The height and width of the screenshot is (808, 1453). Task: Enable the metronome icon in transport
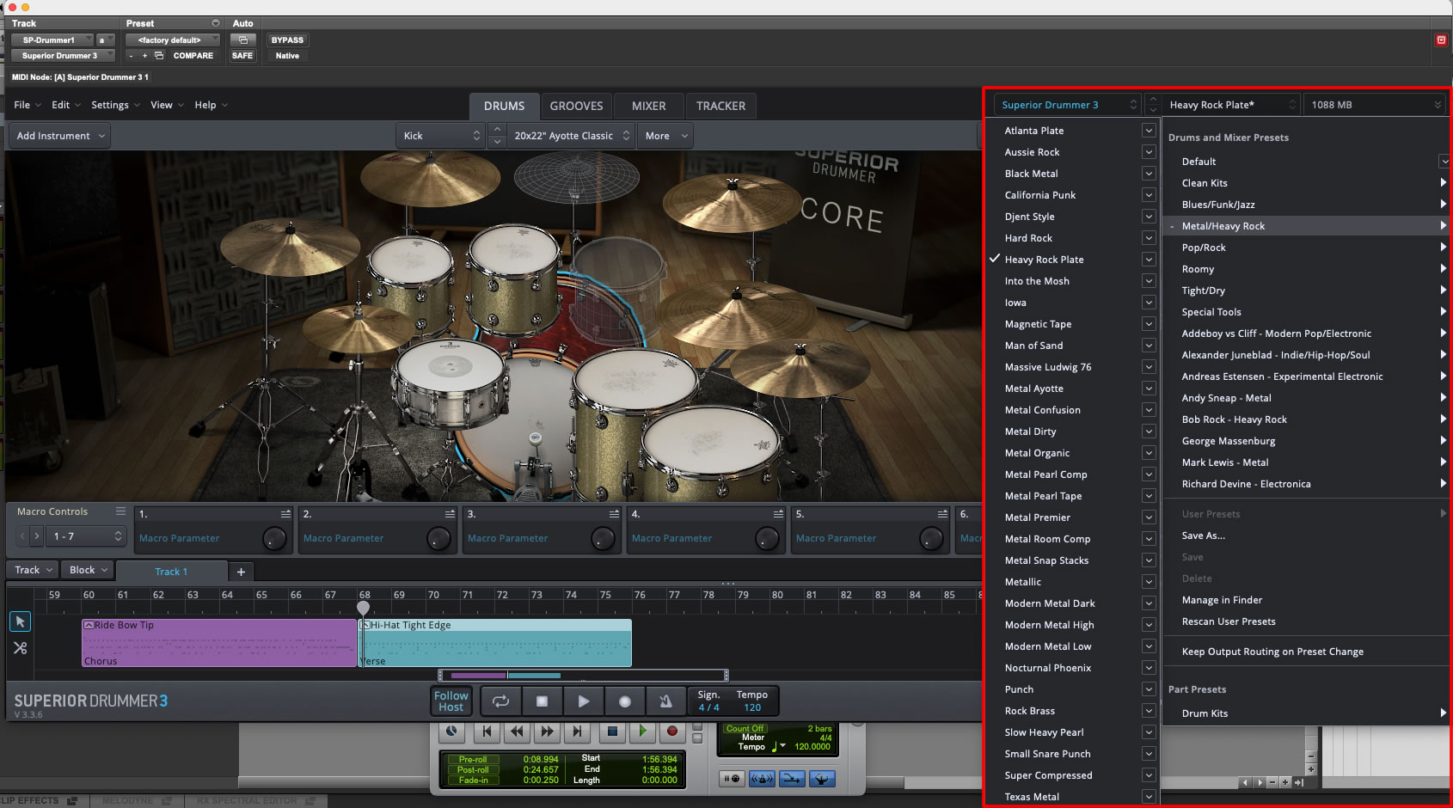(665, 701)
